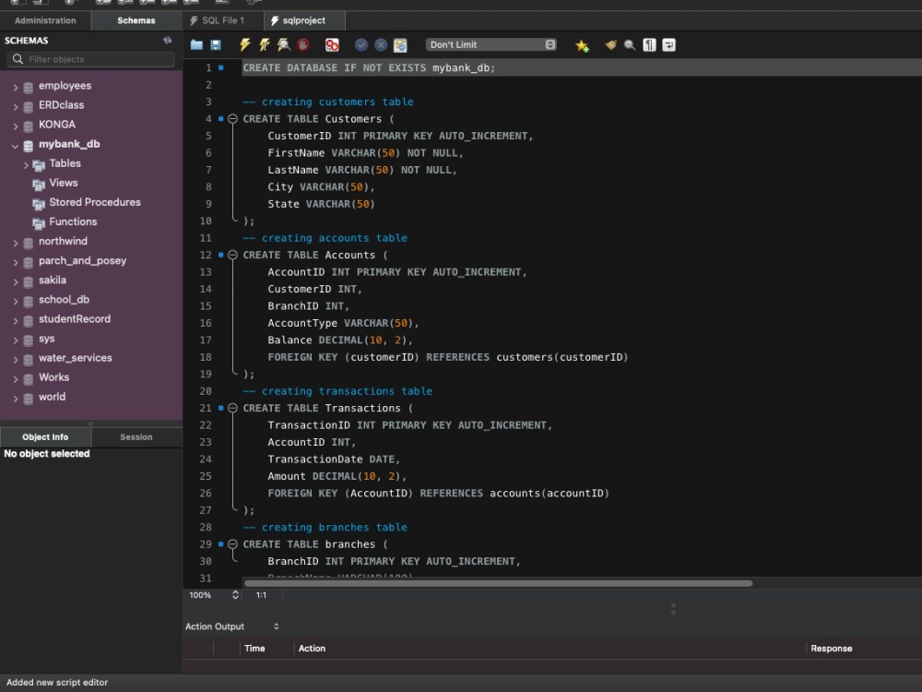Select the sqlproject editor tab
This screenshot has height=692, width=922.
point(304,20)
